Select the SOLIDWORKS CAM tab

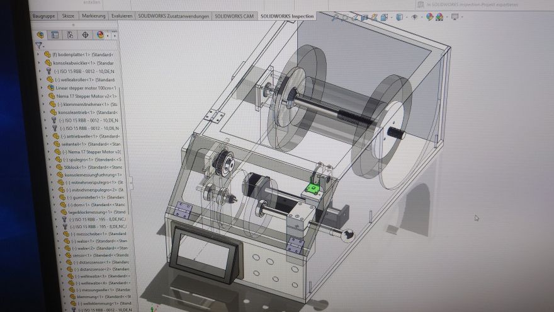234,16
